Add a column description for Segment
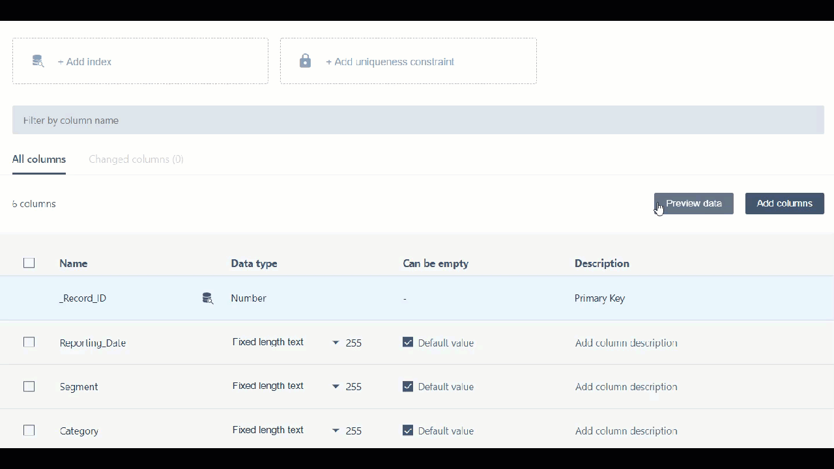The width and height of the screenshot is (834, 469). (x=626, y=386)
